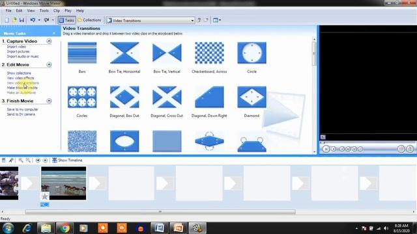
Task: Open the Windows Start button
Action: pos(8,228)
